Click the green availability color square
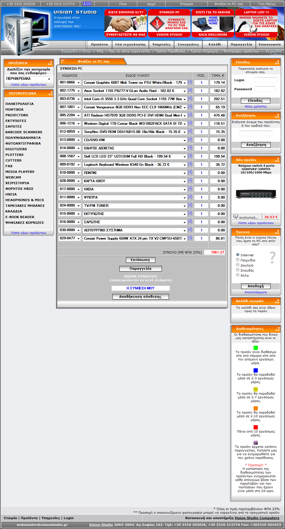Screen dimensions: 285x529 pyautogui.click(x=256, y=348)
